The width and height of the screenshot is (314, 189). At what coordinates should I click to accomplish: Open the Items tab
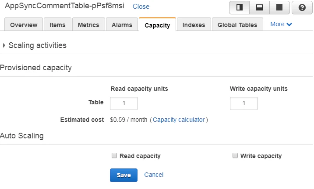tap(57, 25)
